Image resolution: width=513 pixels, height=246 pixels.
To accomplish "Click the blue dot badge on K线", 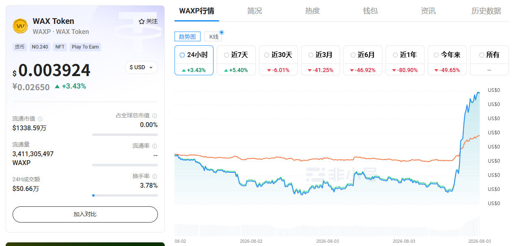I will [222, 32].
